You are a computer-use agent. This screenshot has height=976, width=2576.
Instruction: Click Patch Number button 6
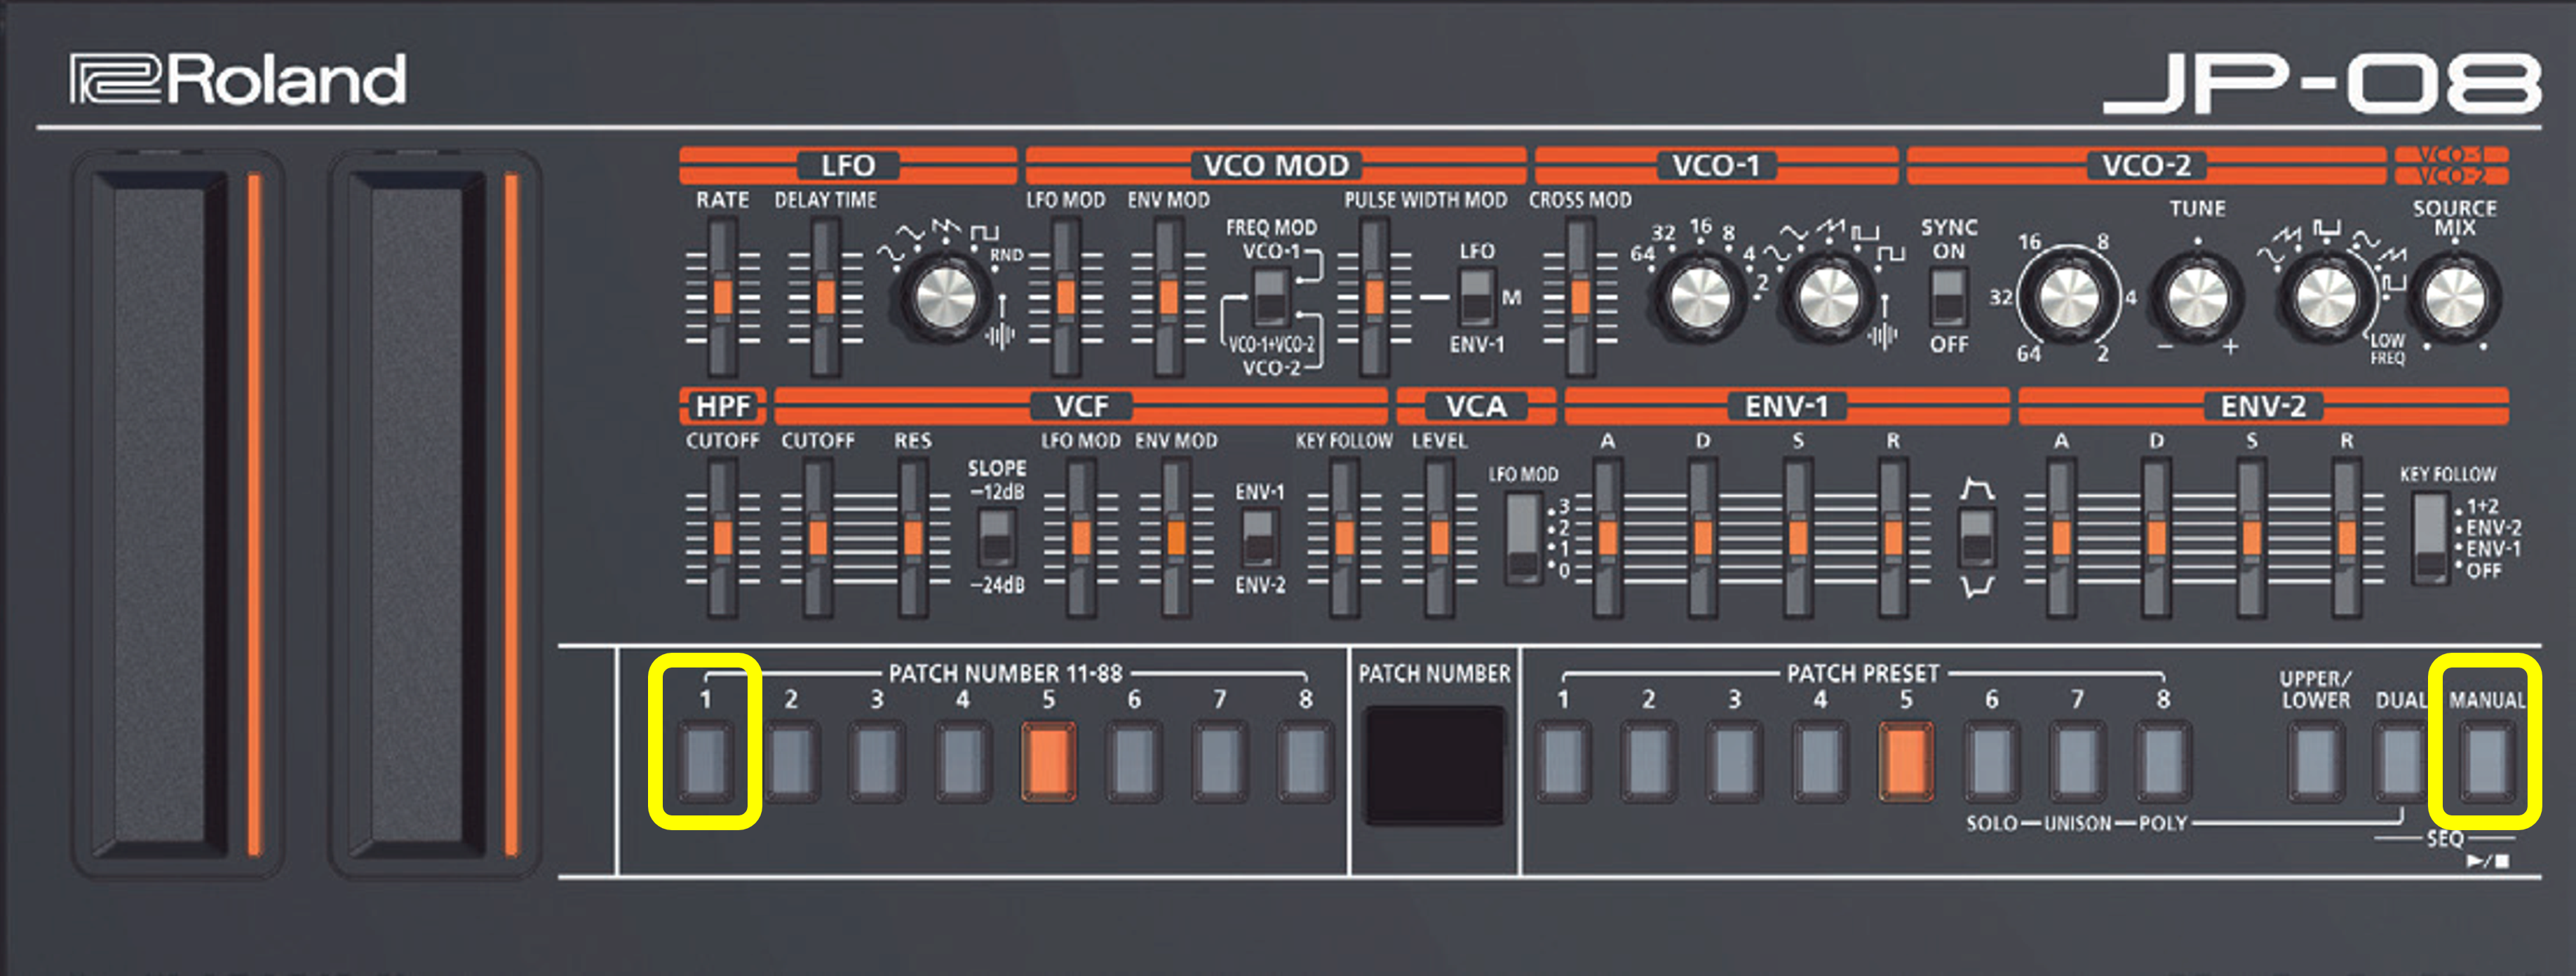pos(1134,762)
